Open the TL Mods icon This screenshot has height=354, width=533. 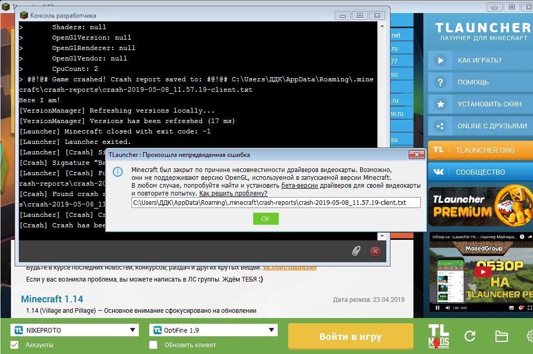coord(439,336)
